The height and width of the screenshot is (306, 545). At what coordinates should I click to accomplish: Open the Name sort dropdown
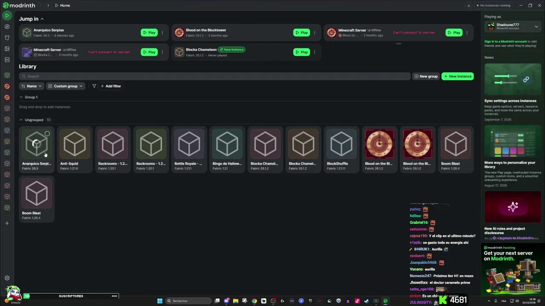[x=32, y=86]
